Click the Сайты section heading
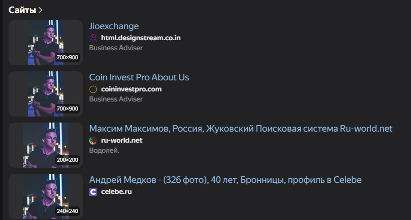This screenshot has height=220, width=411. click(22, 10)
